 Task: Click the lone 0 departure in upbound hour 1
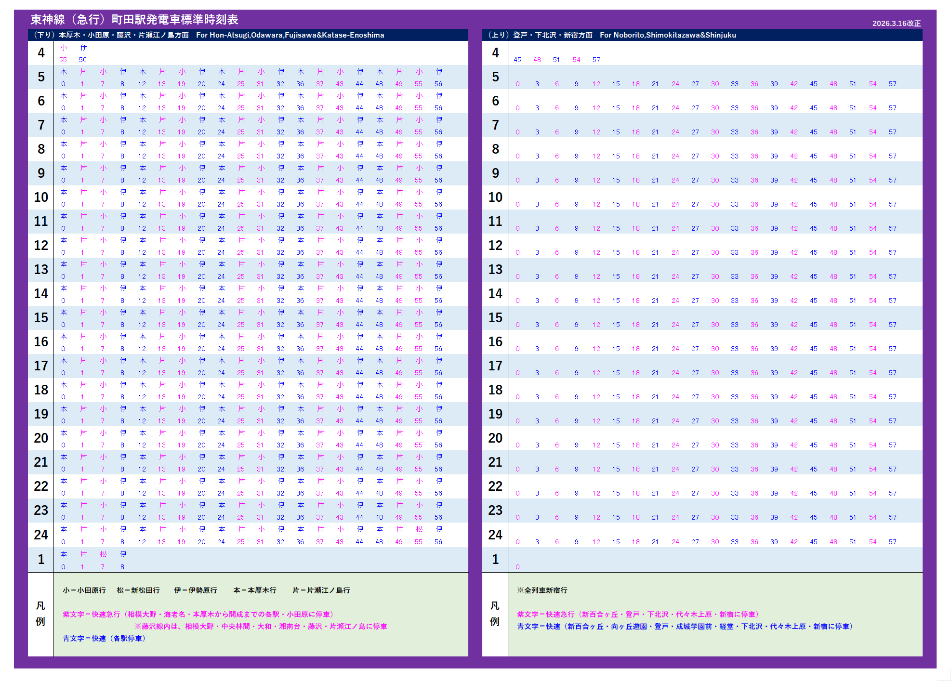click(x=517, y=567)
